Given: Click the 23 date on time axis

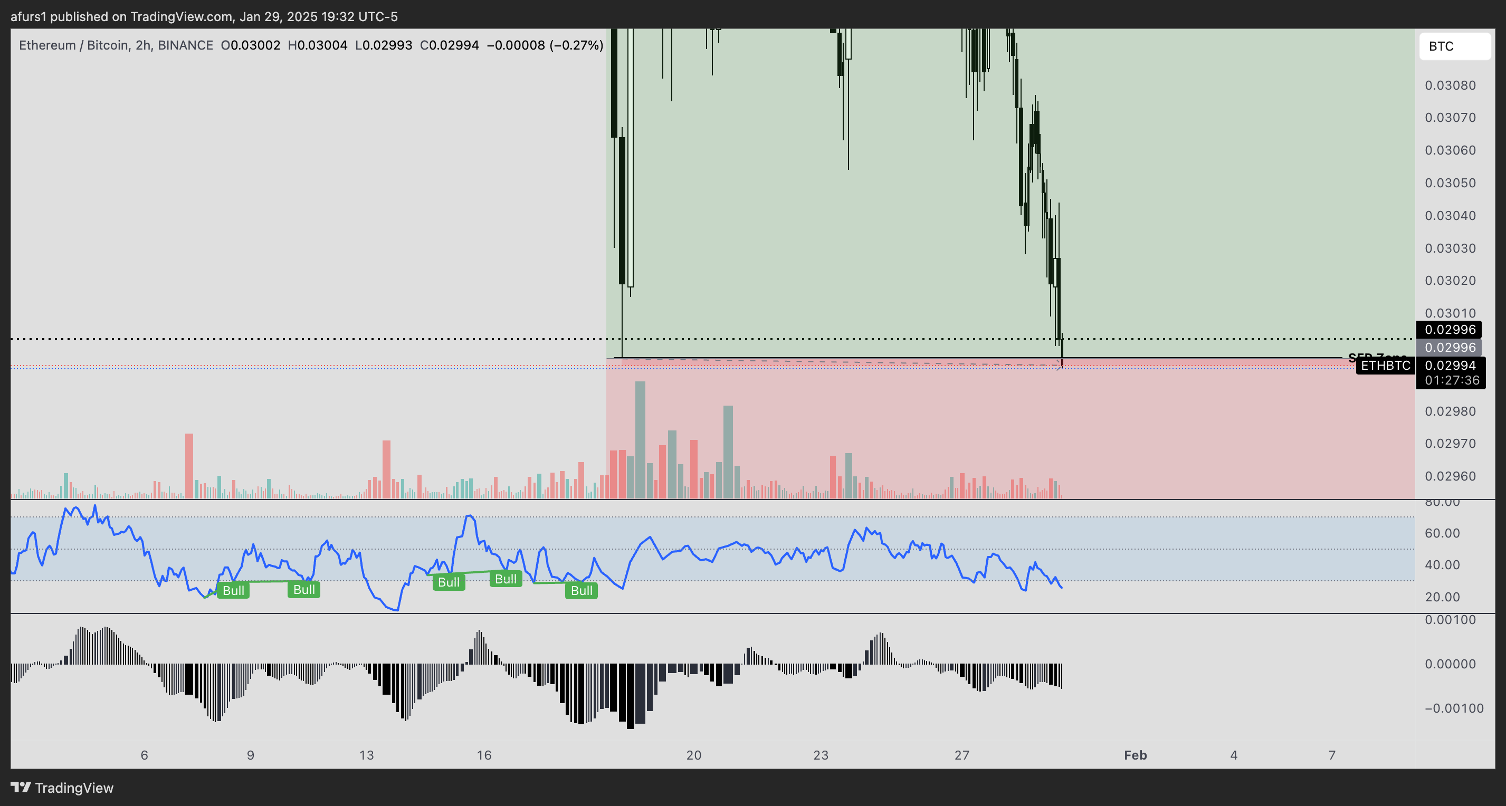Looking at the screenshot, I should (x=821, y=755).
